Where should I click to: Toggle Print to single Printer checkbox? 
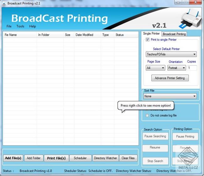148,40
